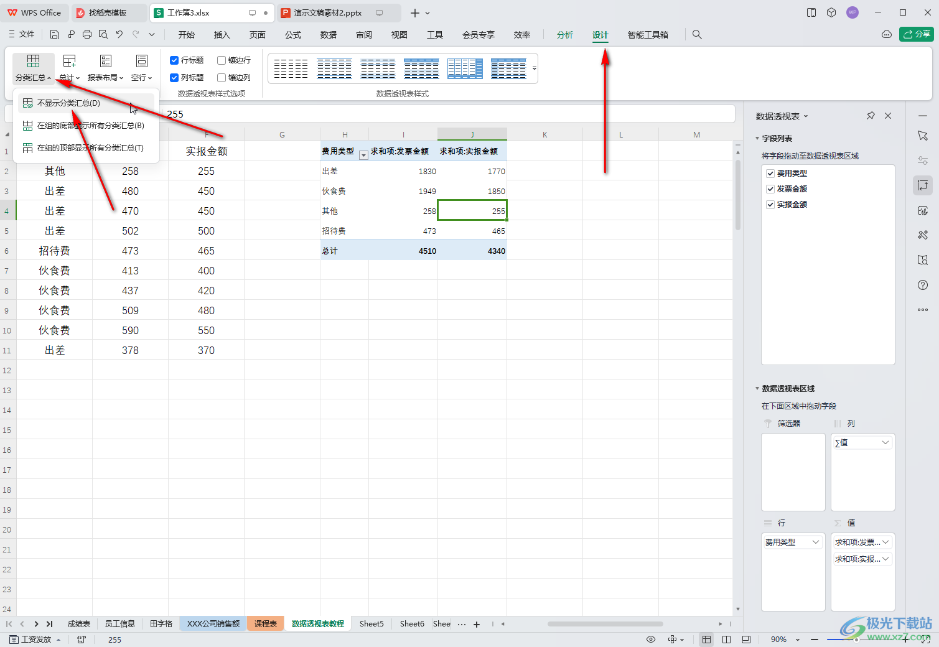Collapse the 字段列表 section

click(757, 139)
